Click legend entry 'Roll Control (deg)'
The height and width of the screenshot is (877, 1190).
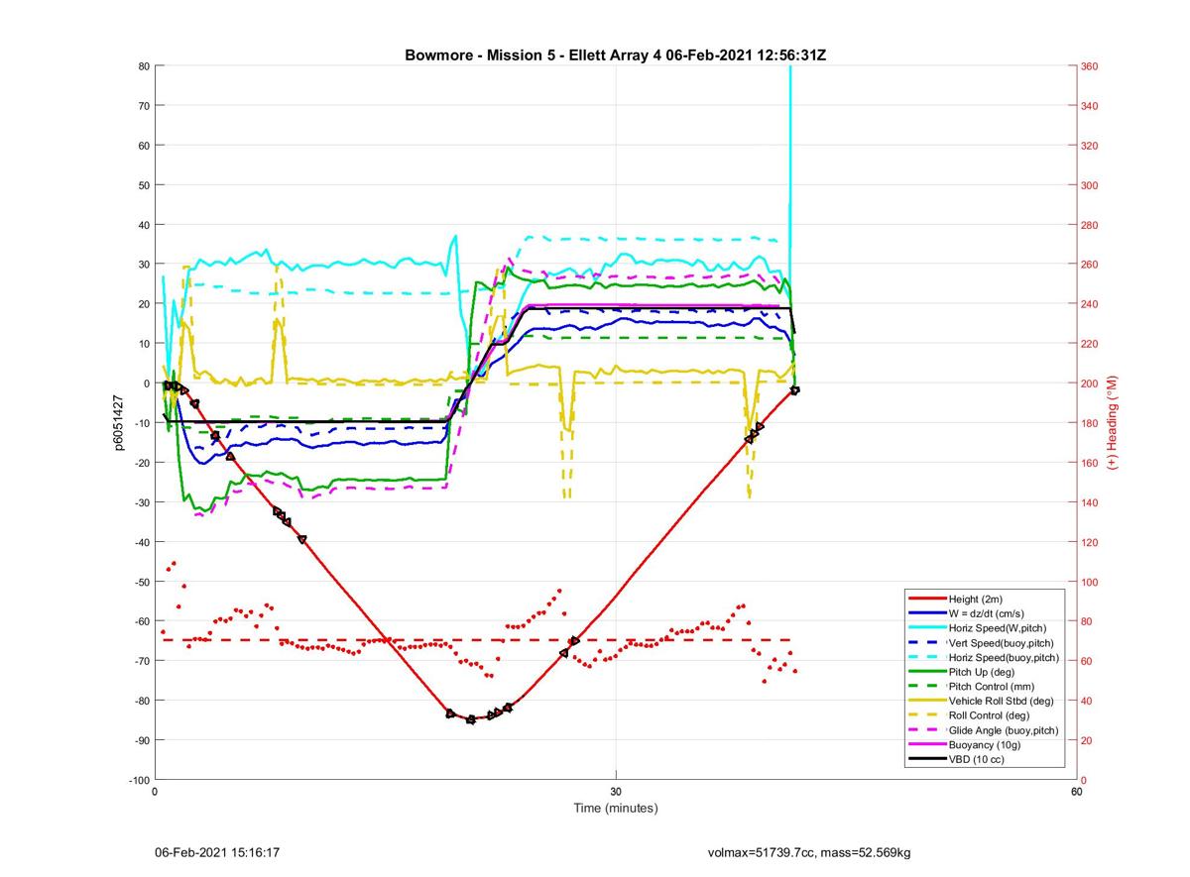tap(990, 714)
